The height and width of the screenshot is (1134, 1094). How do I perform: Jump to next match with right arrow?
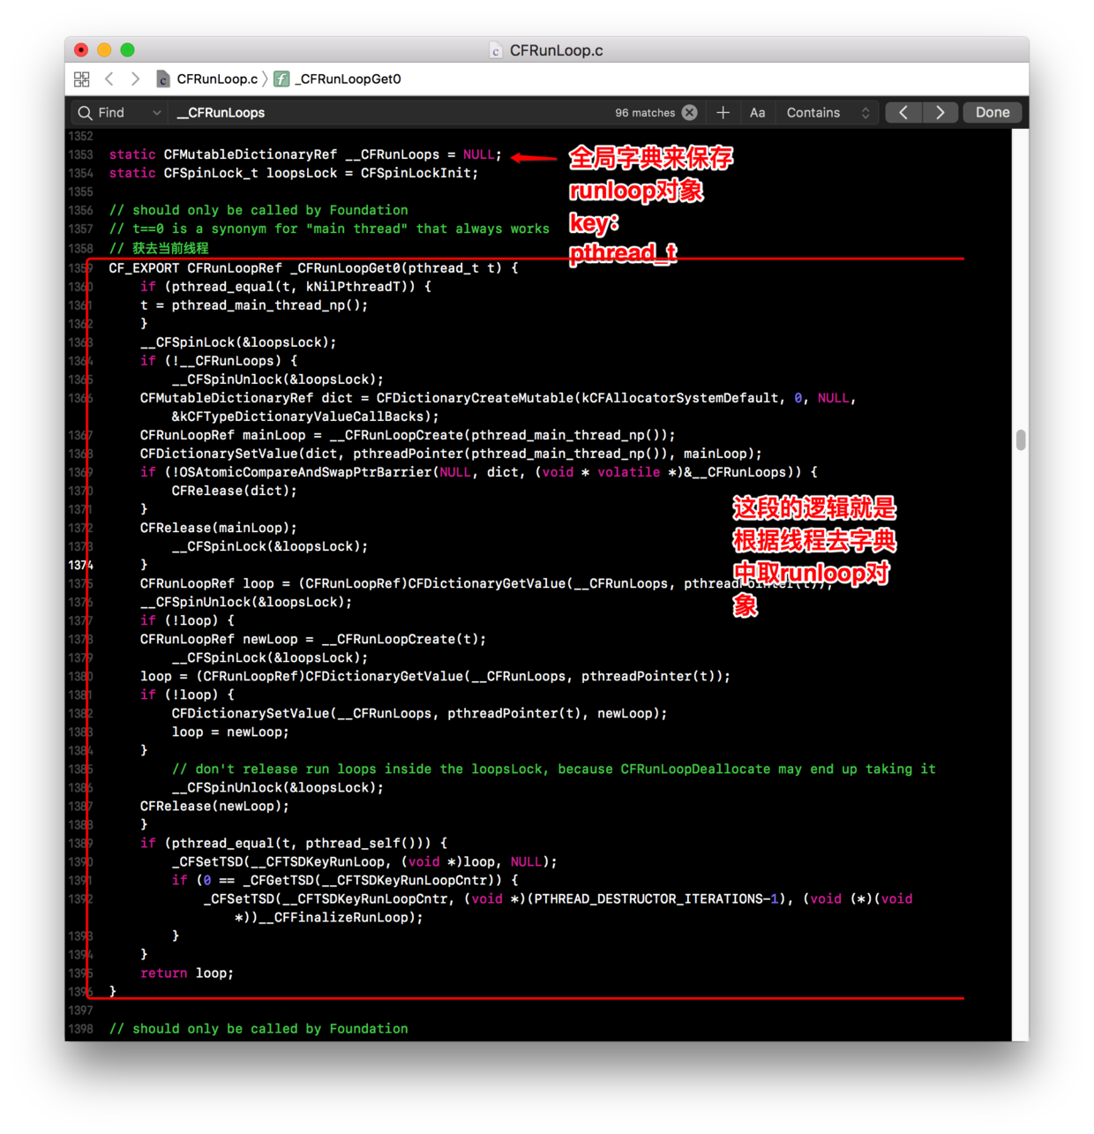coord(940,113)
